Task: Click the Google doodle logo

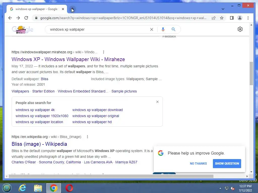Action: click(22, 30)
